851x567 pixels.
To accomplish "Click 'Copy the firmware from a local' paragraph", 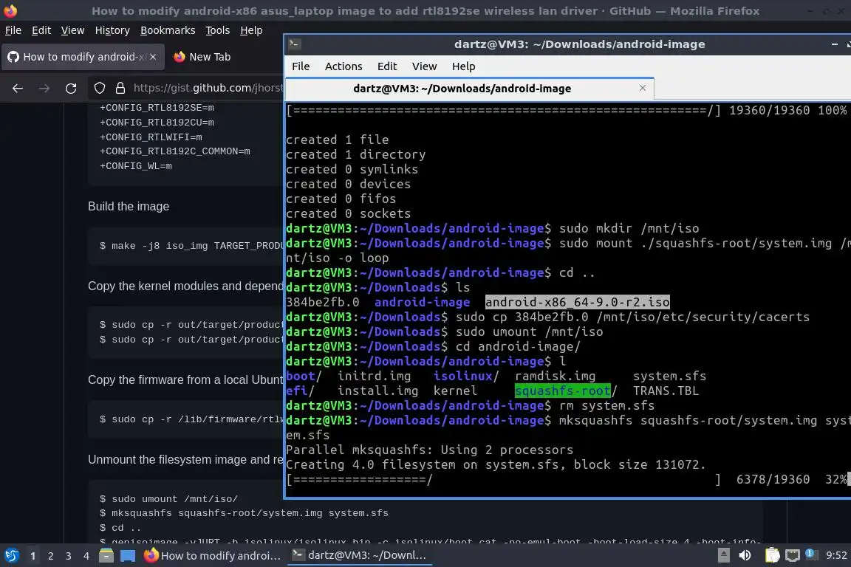I will point(185,379).
